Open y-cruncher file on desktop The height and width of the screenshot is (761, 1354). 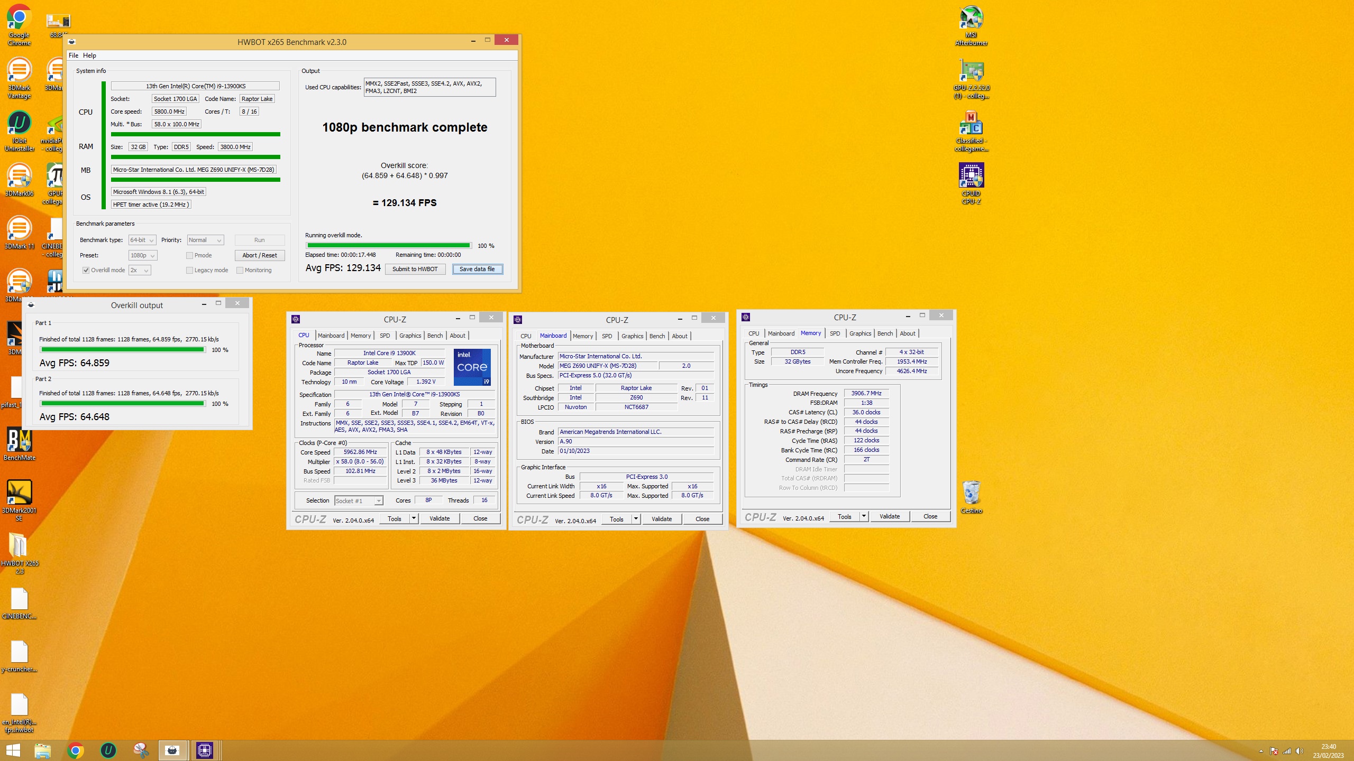[19, 655]
